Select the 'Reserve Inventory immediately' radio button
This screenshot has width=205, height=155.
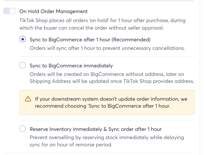coord(23,129)
